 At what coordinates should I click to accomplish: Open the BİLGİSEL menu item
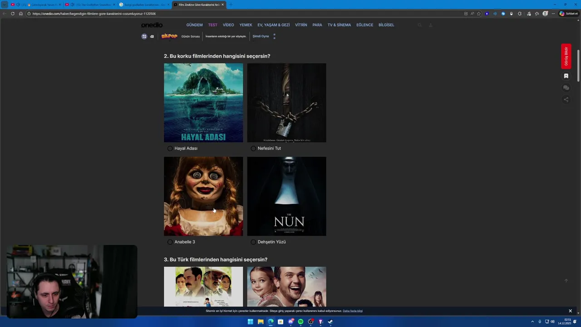[386, 25]
